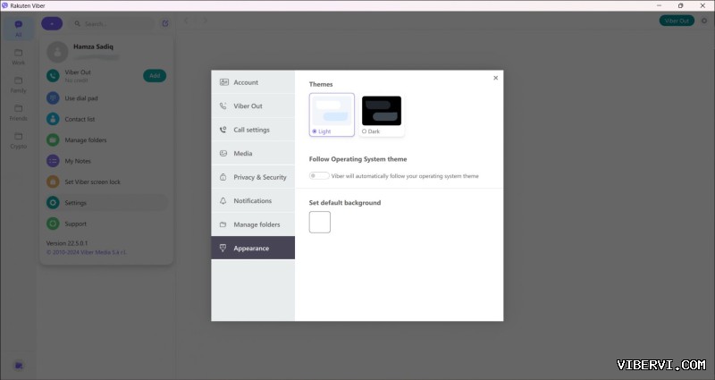Open the Notifications settings tab

(252, 200)
